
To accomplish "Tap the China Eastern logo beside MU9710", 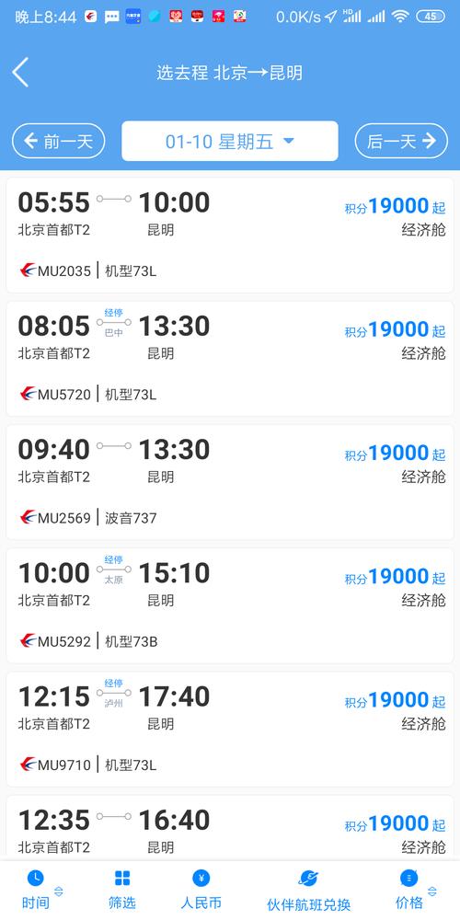I will pyautogui.click(x=28, y=765).
